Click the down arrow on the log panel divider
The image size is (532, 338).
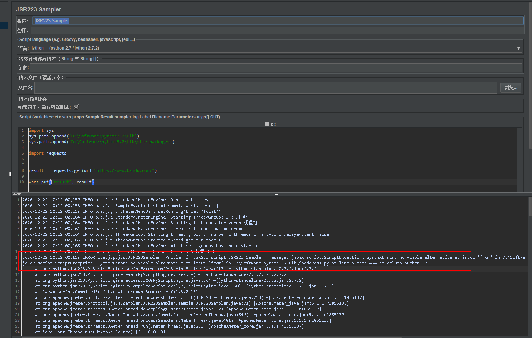click(19, 194)
